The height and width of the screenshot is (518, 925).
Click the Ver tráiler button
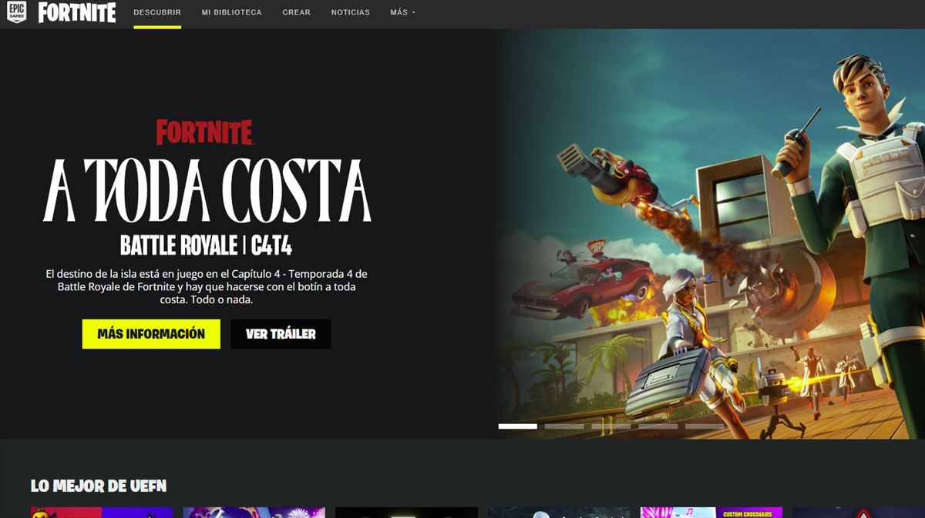(x=281, y=334)
